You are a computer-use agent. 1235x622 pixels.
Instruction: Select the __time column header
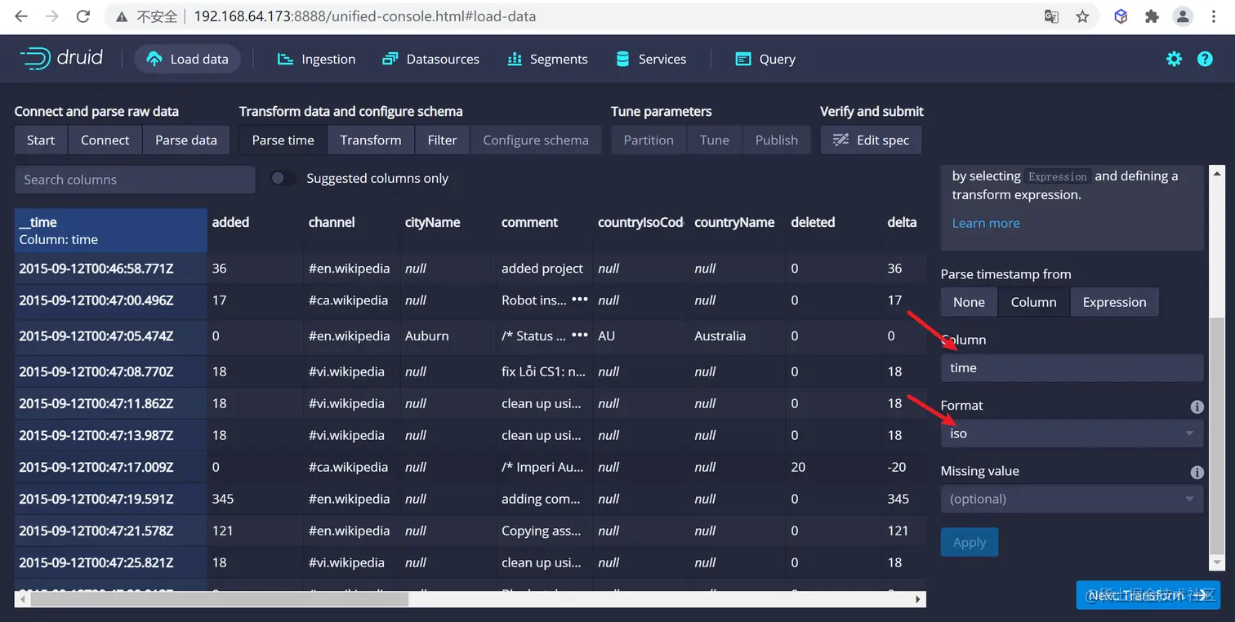click(x=110, y=230)
